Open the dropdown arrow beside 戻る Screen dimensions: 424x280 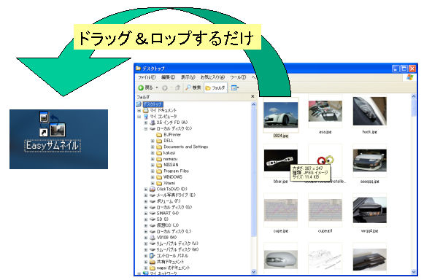click(x=157, y=87)
